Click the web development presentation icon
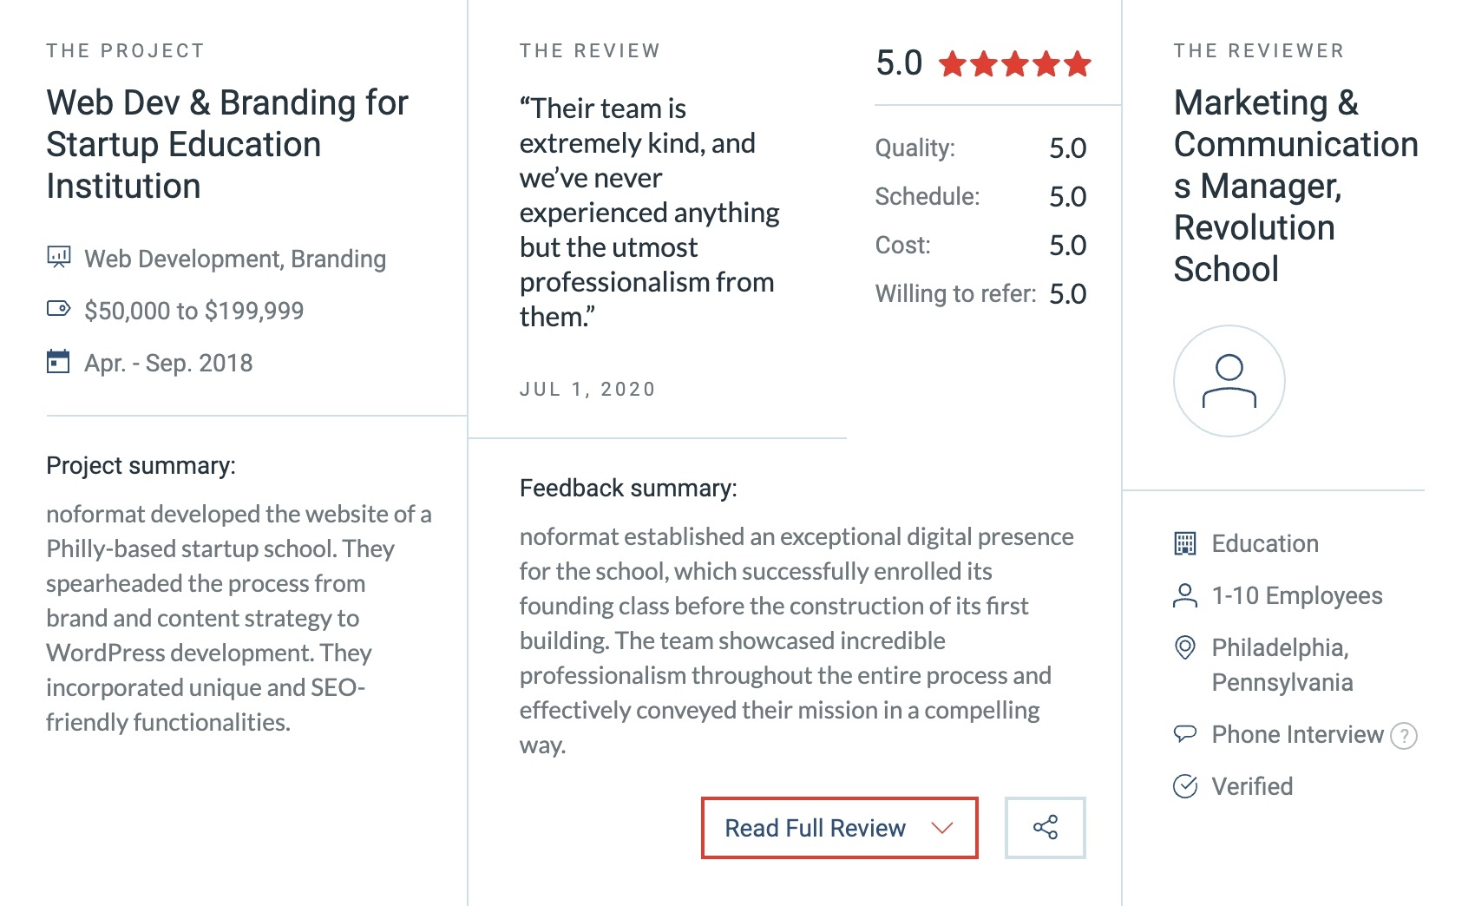Screen dimensions: 1475x906 58,257
